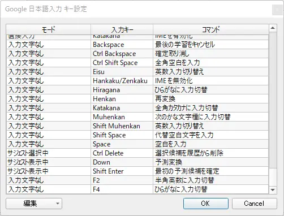Click the 再変換 command cell

pyautogui.click(x=211, y=99)
